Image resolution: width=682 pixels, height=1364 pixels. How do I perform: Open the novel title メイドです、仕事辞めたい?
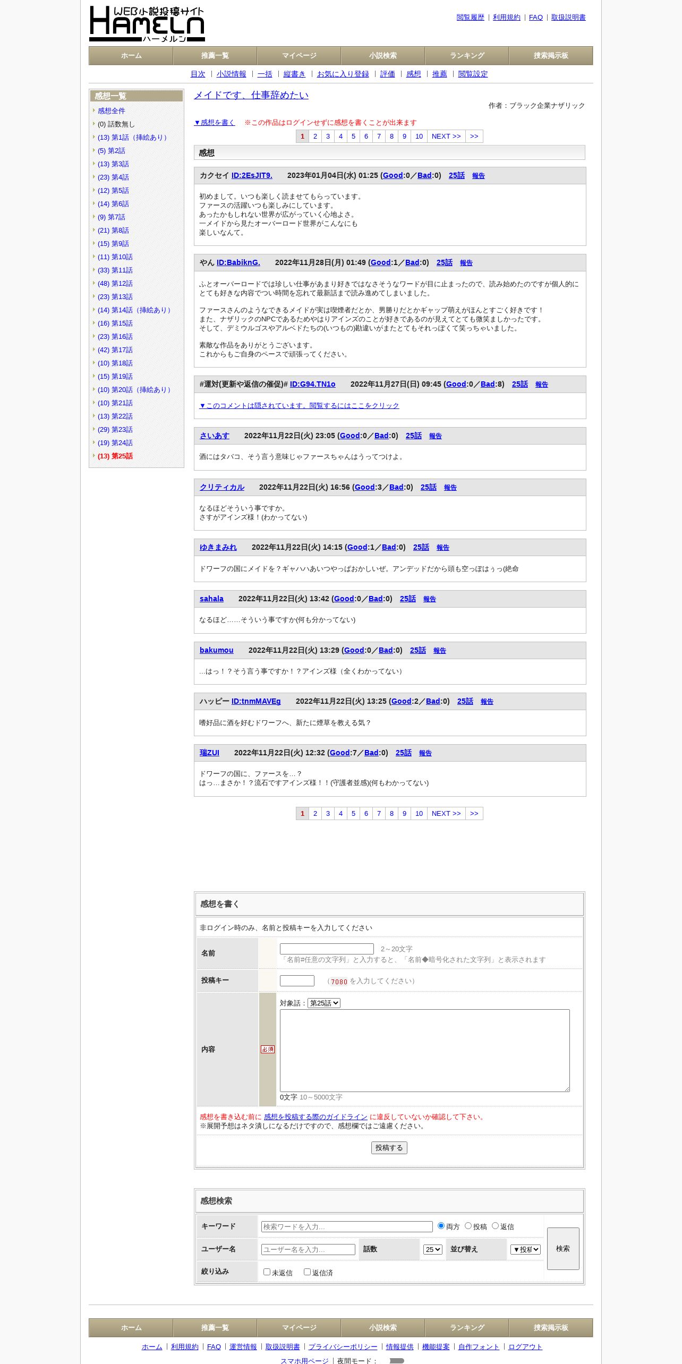pyautogui.click(x=251, y=95)
